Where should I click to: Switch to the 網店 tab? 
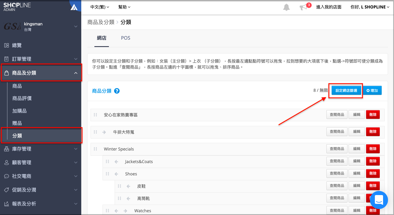102,38
